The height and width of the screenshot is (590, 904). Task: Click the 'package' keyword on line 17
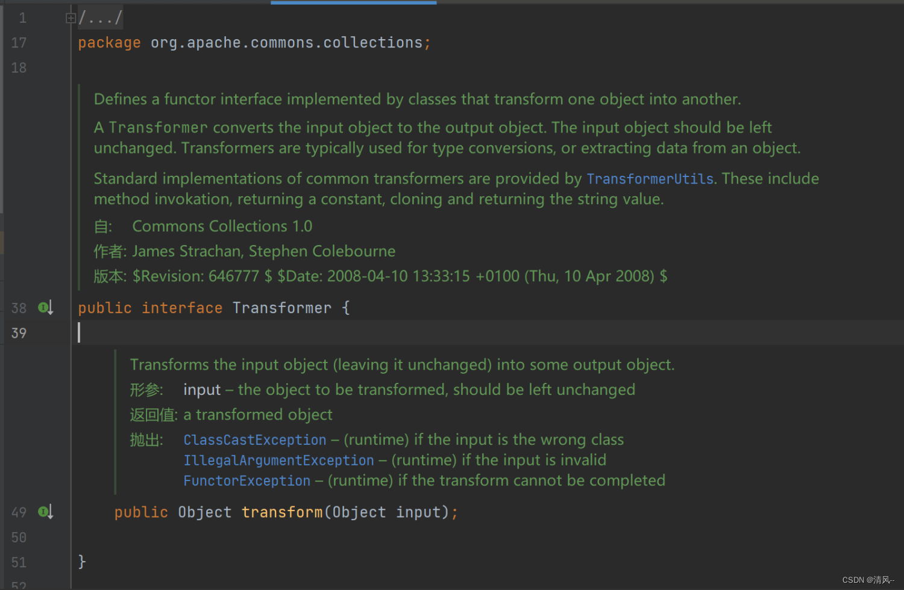(x=109, y=43)
